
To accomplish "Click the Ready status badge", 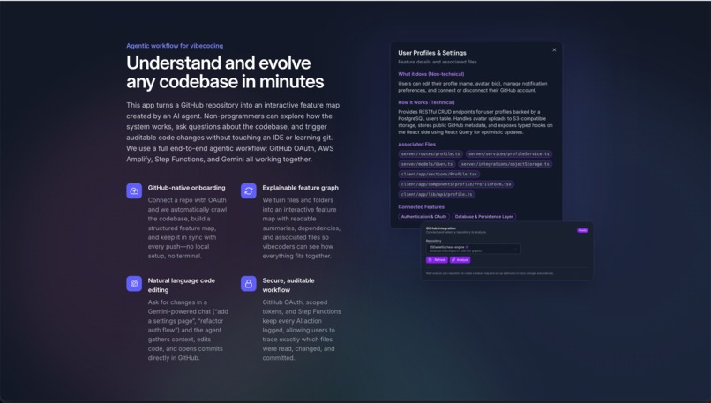I will 582,230.
